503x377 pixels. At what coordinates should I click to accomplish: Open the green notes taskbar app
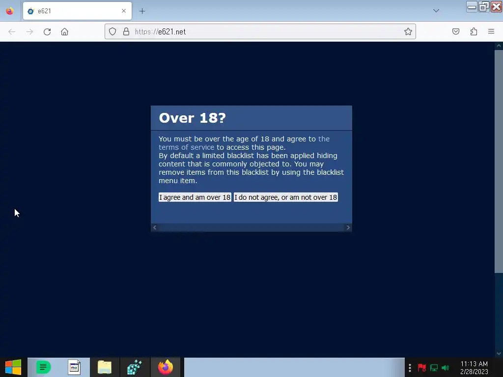(x=43, y=367)
